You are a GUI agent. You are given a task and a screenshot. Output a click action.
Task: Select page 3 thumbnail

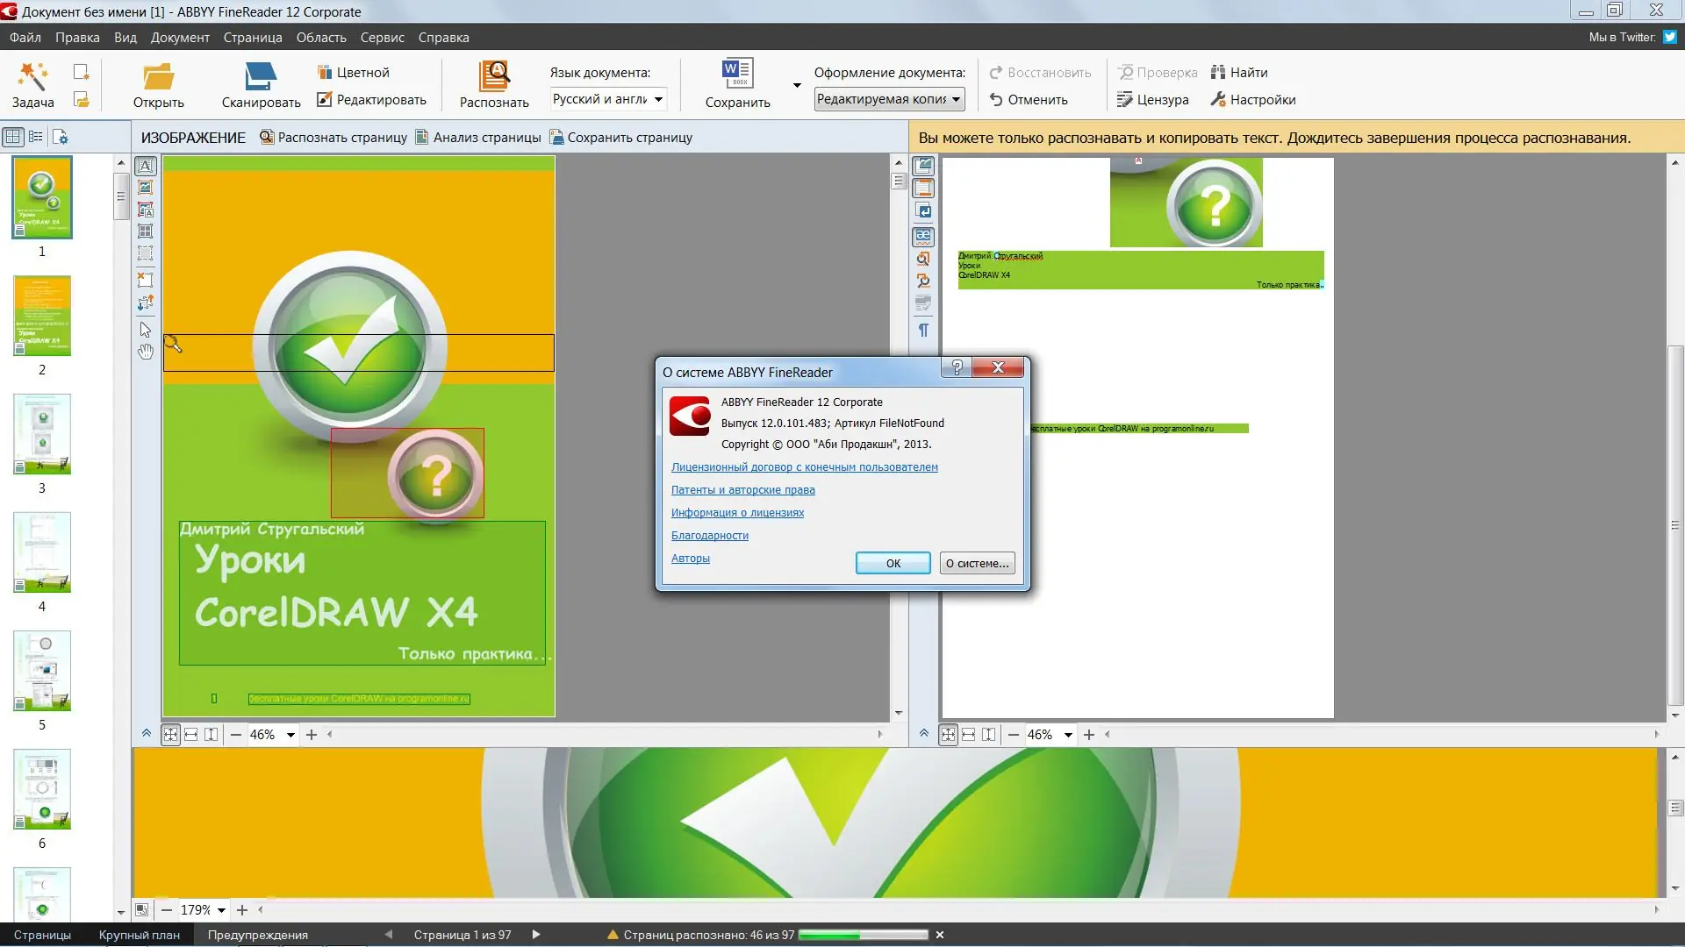[x=42, y=434]
